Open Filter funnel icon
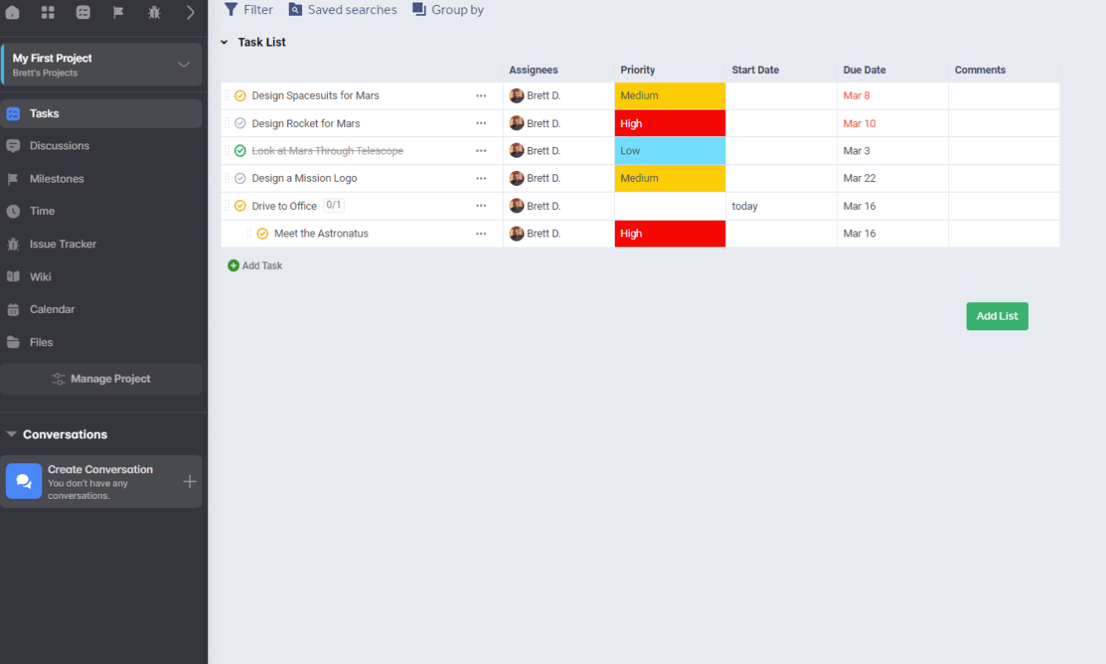 [x=231, y=9]
